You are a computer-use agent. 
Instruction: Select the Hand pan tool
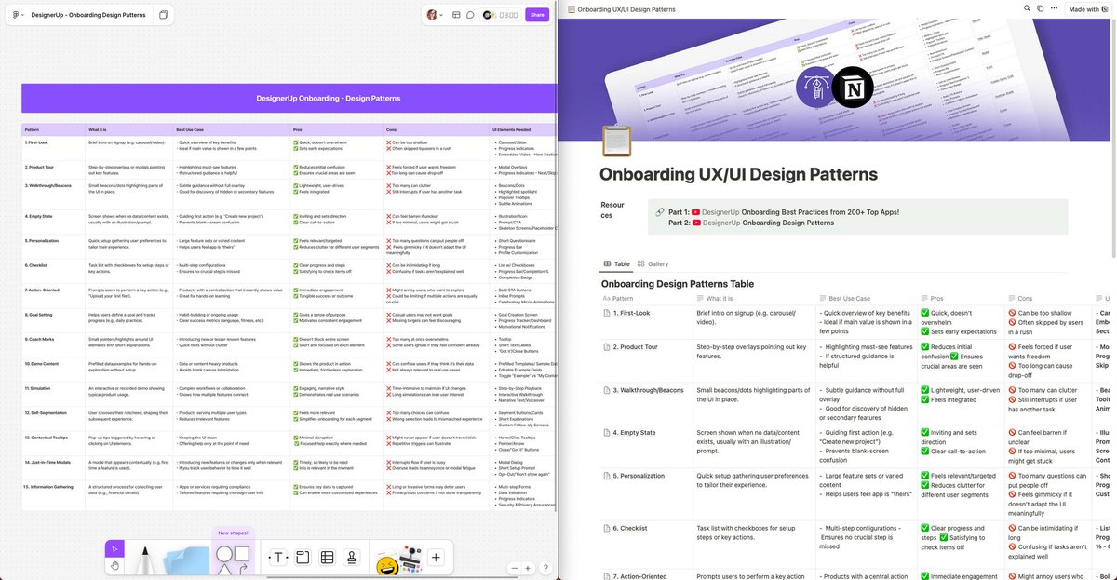pyautogui.click(x=114, y=565)
